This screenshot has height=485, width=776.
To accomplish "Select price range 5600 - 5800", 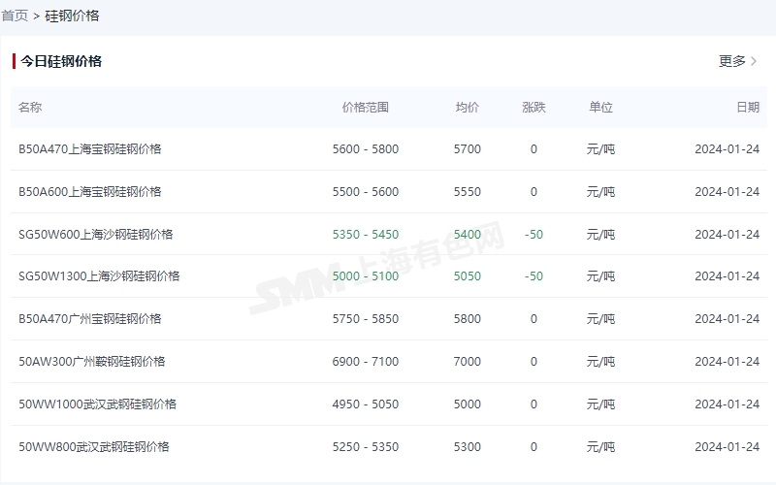I will (366, 149).
